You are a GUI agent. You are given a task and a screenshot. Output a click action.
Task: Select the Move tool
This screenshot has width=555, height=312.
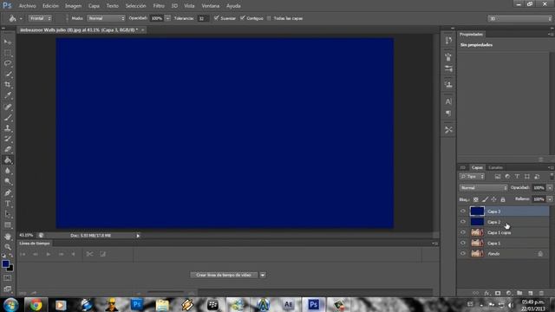coord(8,42)
